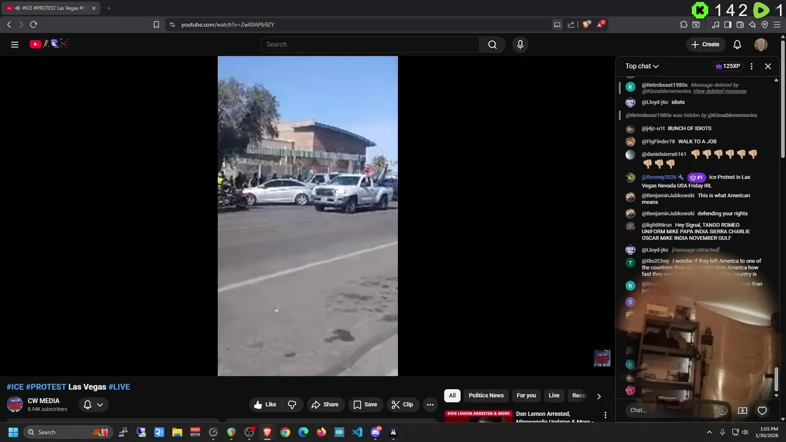Open Discord from the taskbar

(x=375, y=432)
